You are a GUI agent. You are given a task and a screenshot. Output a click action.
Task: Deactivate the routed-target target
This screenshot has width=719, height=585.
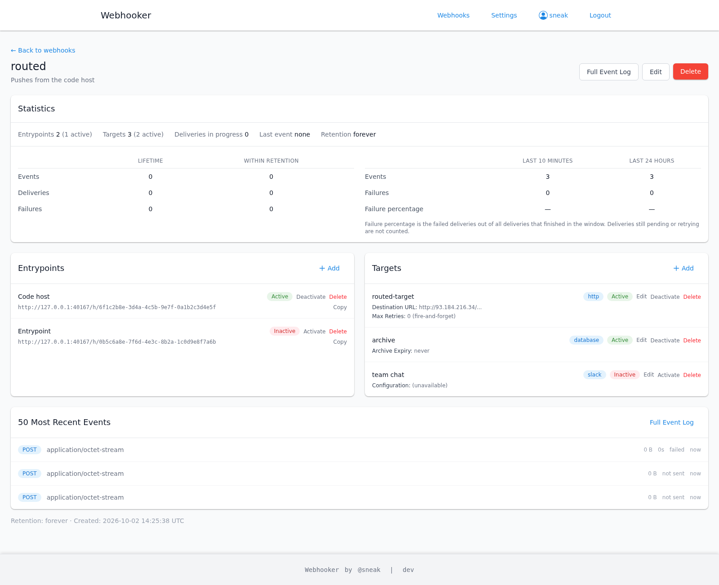[665, 297]
